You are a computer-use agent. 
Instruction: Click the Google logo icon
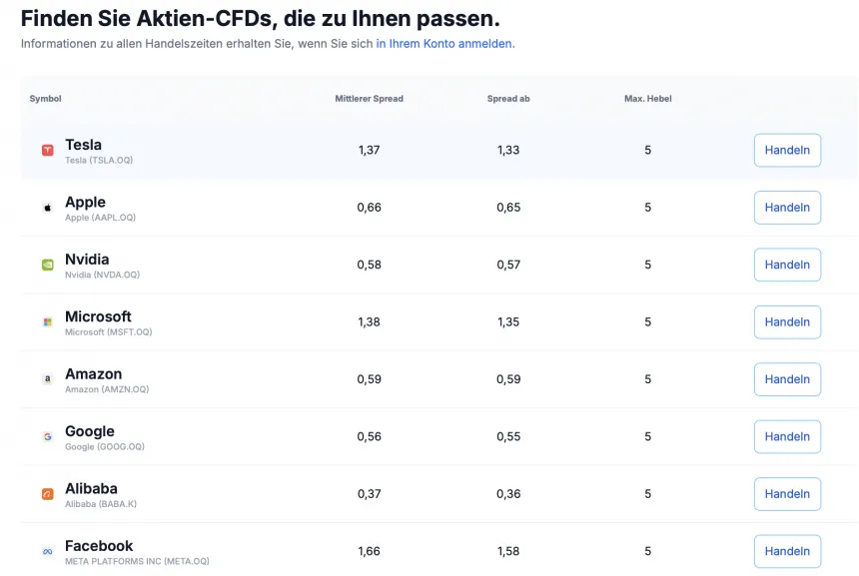[47, 436]
